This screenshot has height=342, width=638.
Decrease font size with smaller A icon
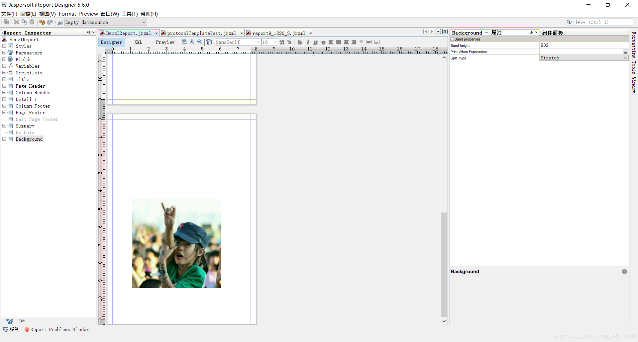point(289,42)
